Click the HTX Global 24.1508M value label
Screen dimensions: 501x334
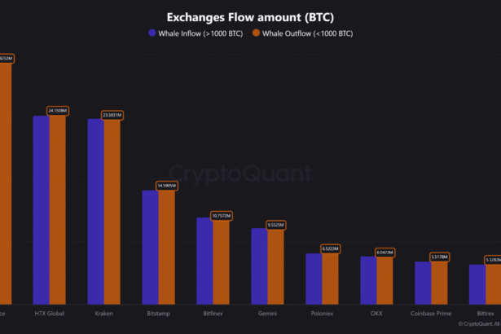coord(58,110)
